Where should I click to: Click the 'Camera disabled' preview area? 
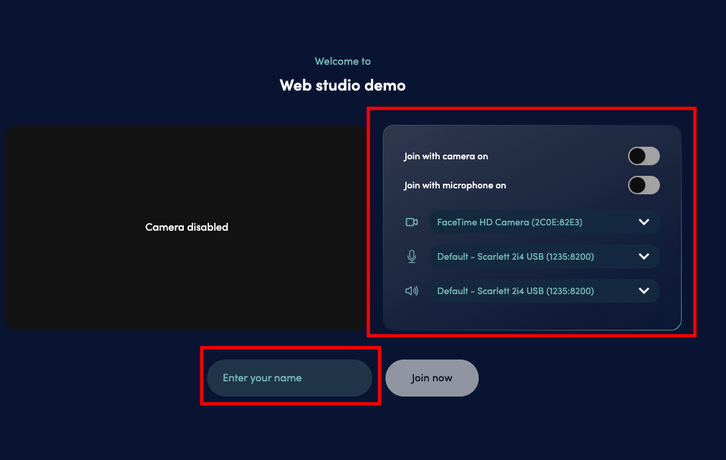coord(186,227)
